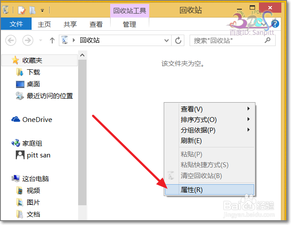The height and width of the screenshot is (225, 291).
Task: Open 视频 folder under 这台电脑
Action: (x=33, y=190)
